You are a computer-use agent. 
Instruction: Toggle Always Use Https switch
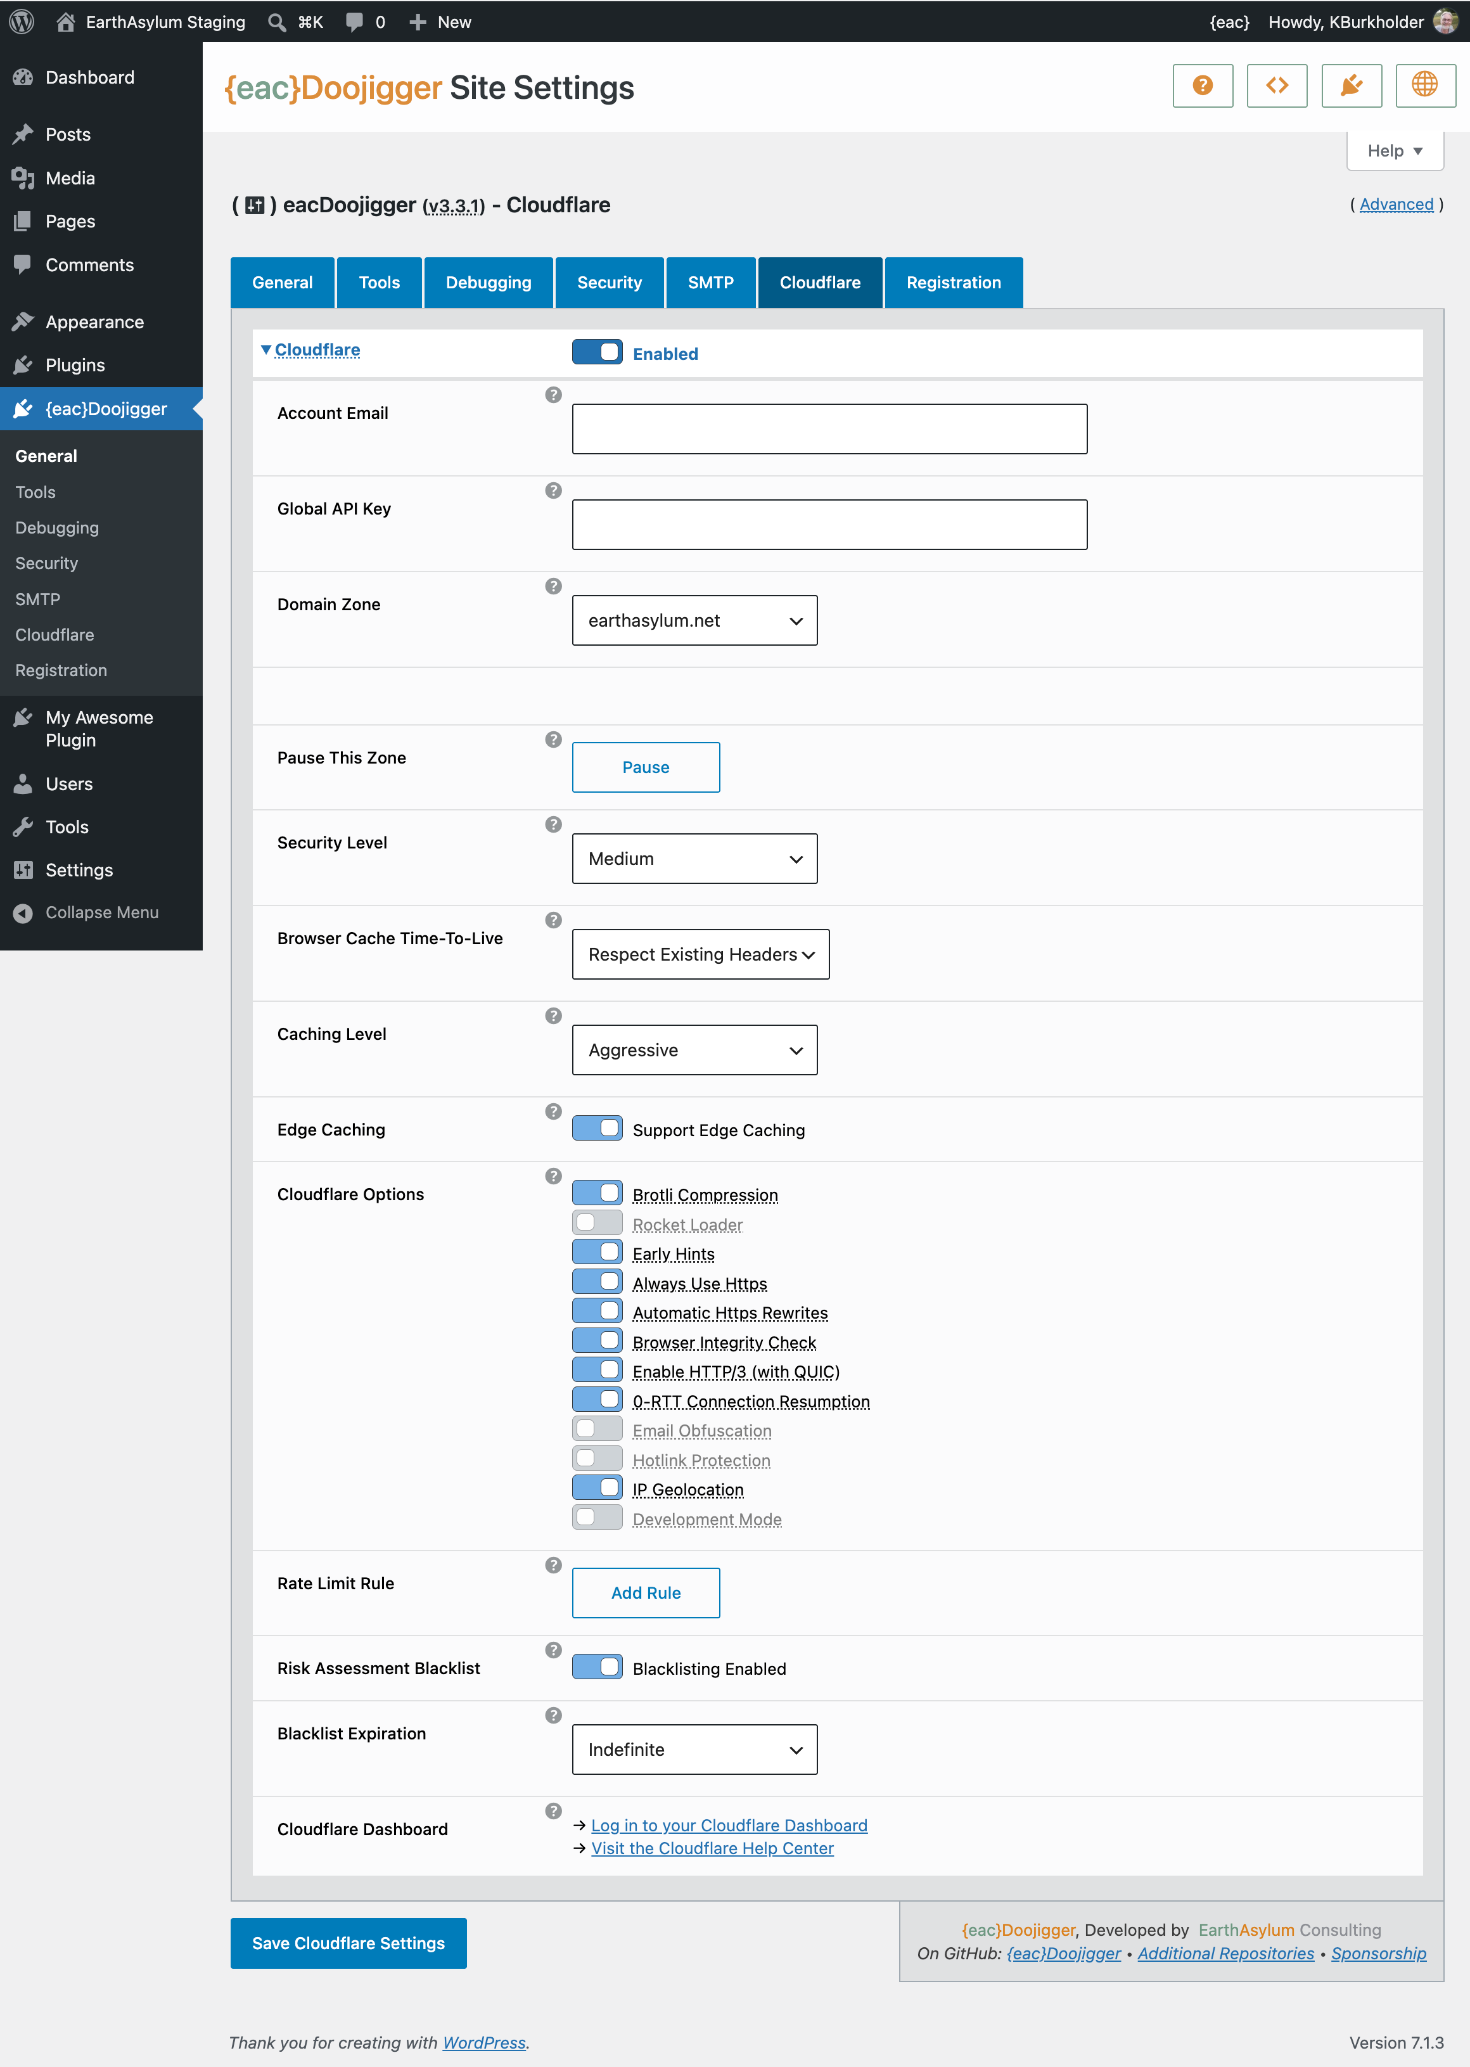(598, 1283)
